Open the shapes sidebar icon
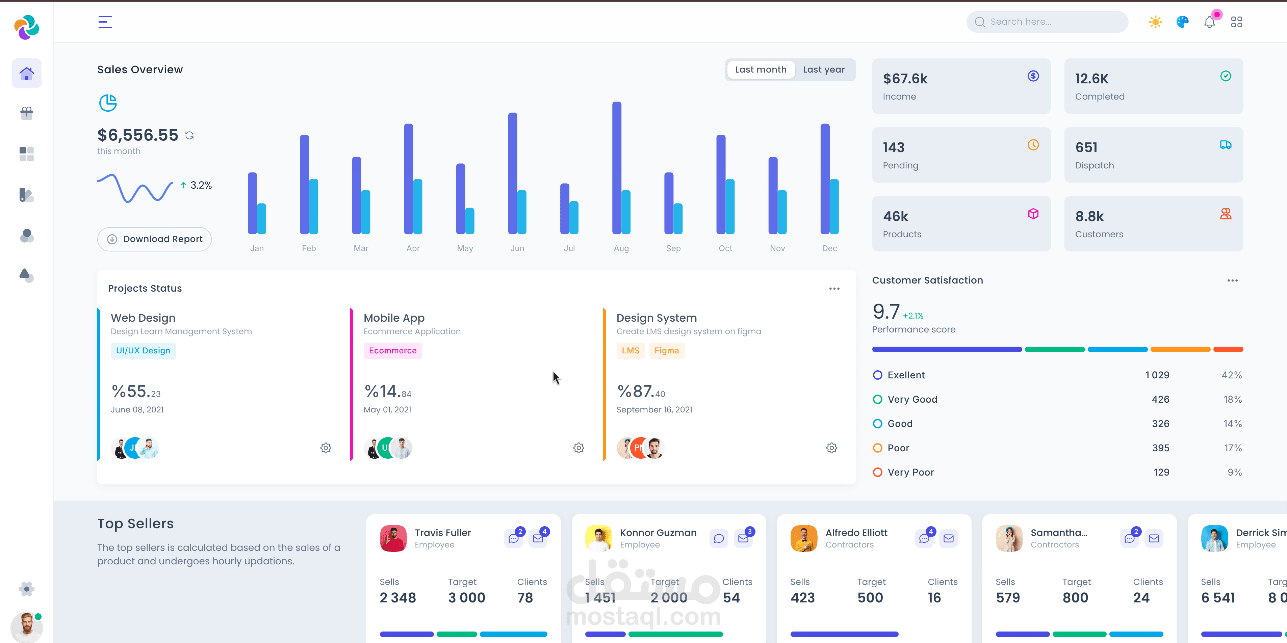This screenshot has width=1287, height=643. [x=26, y=275]
